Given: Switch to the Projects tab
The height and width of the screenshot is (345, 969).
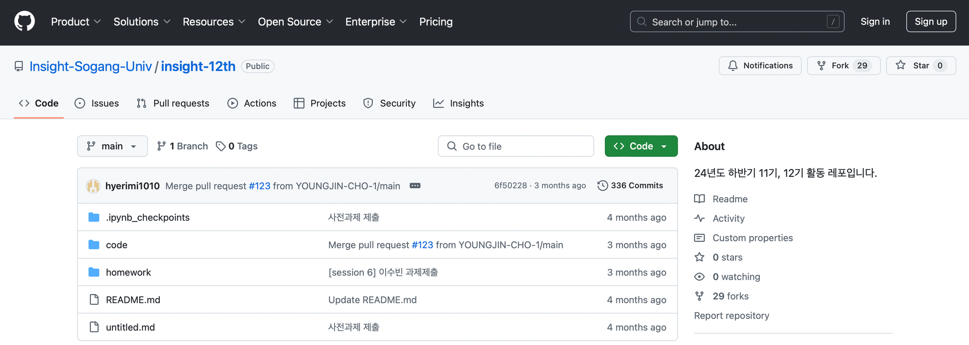Looking at the screenshot, I should coord(320,103).
